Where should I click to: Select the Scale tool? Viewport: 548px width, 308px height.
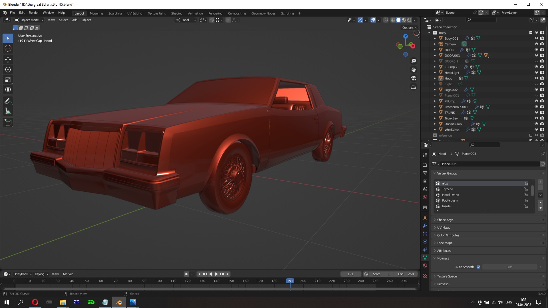click(8, 80)
